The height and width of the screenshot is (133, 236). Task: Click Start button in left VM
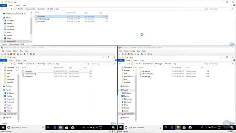tap(3, 127)
